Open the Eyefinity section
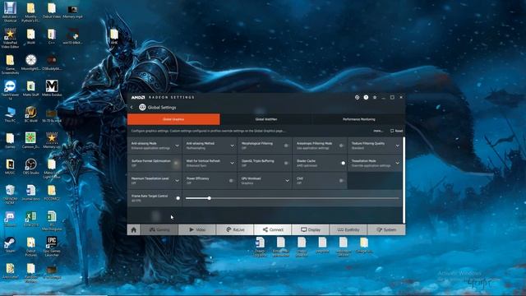This screenshot has width=526, height=296. pos(348,230)
